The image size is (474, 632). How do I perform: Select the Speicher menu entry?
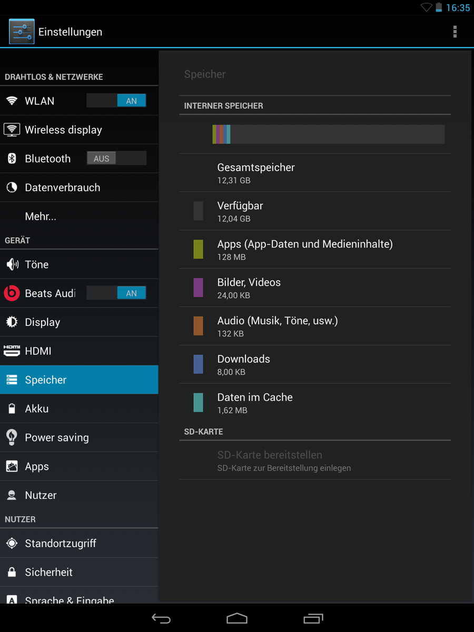coord(79,380)
